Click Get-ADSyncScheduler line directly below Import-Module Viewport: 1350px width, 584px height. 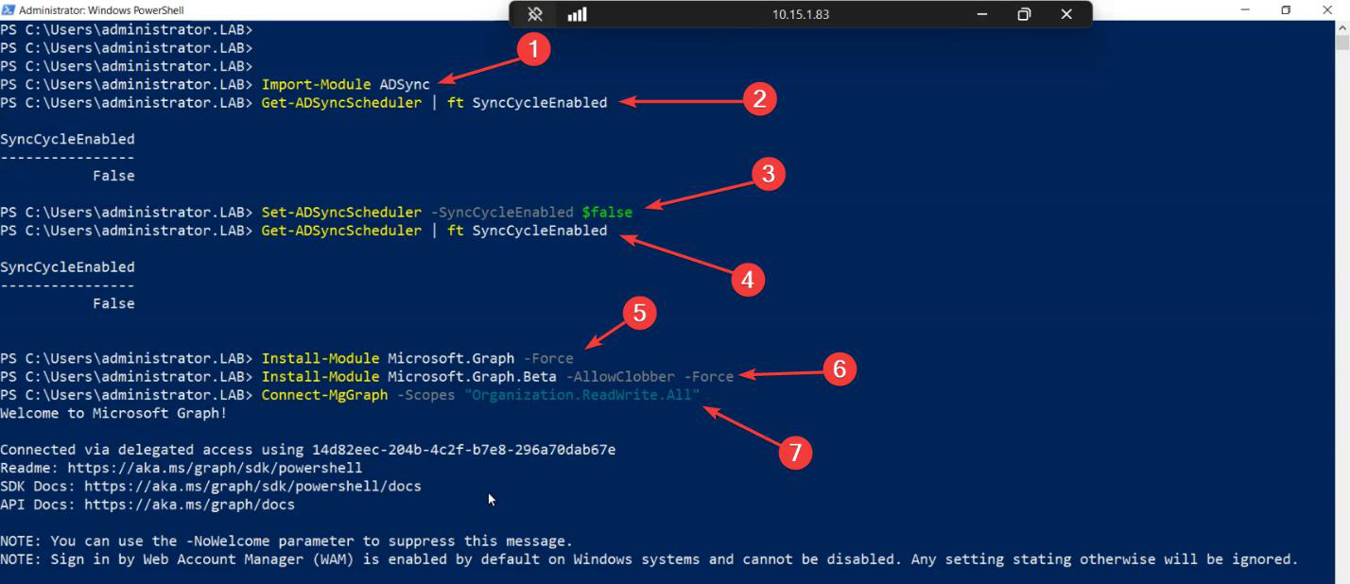(x=434, y=102)
